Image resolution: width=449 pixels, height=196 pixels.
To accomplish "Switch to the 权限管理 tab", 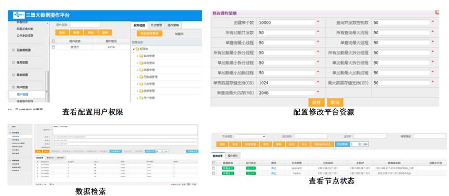I will click(139, 25).
